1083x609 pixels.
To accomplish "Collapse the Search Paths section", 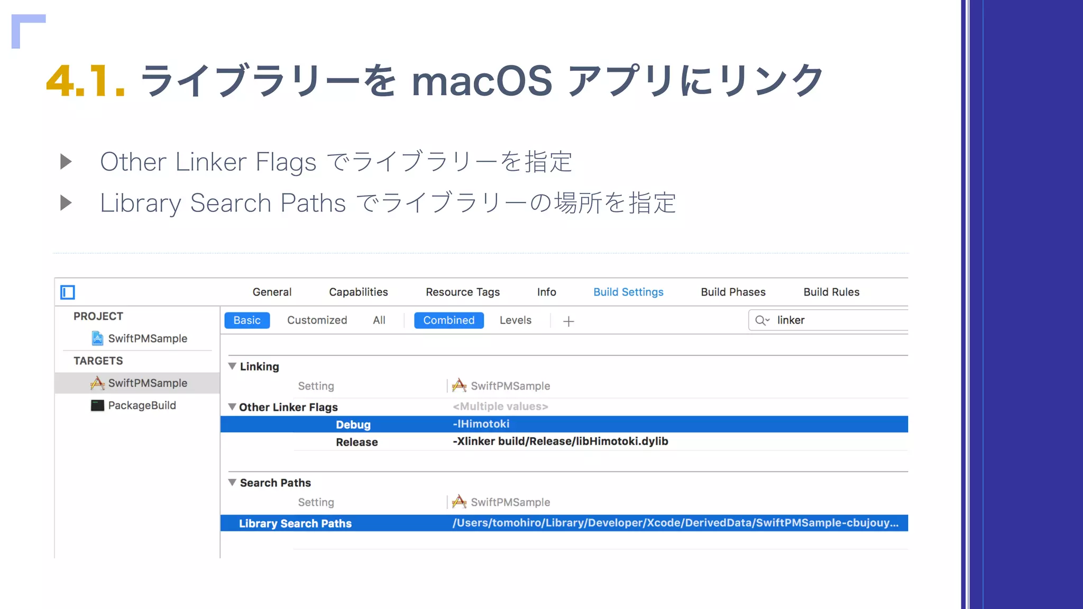I will (232, 482).
